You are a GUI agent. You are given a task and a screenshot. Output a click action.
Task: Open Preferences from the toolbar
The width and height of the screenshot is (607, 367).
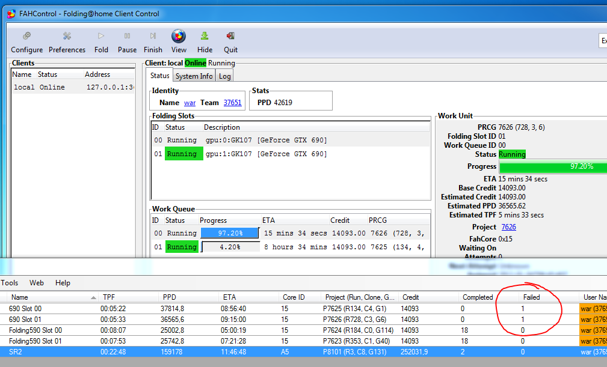pos(67,36)
